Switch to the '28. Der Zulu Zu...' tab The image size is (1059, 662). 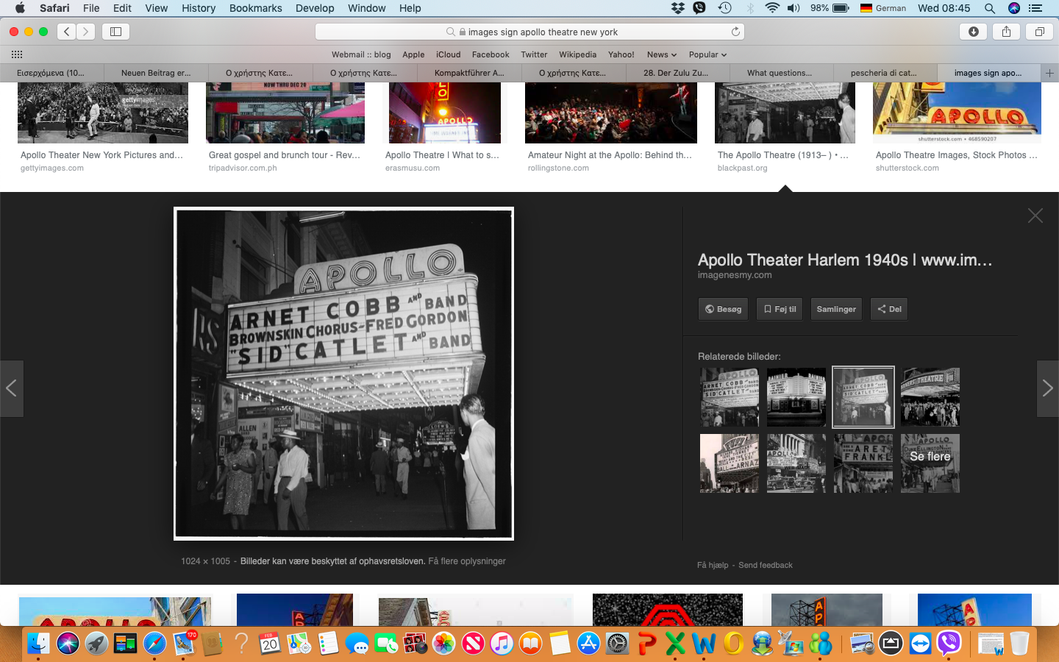click(x=677, y=73)
